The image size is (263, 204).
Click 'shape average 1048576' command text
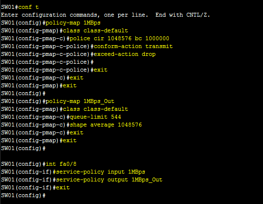pyautogui.click(x=105, y=125)
